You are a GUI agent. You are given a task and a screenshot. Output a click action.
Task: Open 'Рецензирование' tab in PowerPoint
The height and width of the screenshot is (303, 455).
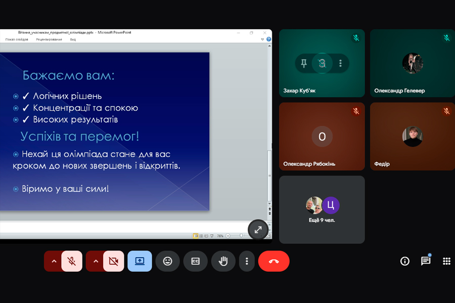pos(49,39)
